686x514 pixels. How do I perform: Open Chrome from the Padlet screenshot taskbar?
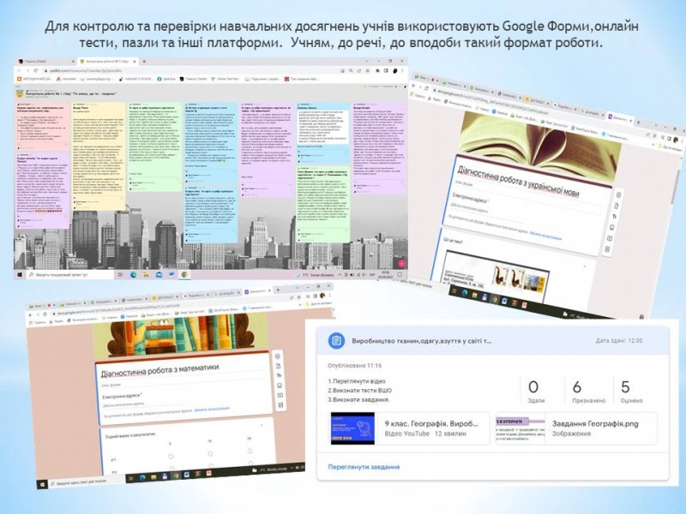tap(184, 275)
